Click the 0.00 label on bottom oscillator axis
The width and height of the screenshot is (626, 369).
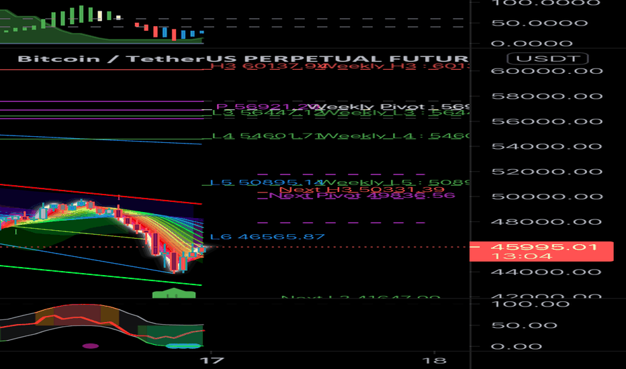coord(517,346)
